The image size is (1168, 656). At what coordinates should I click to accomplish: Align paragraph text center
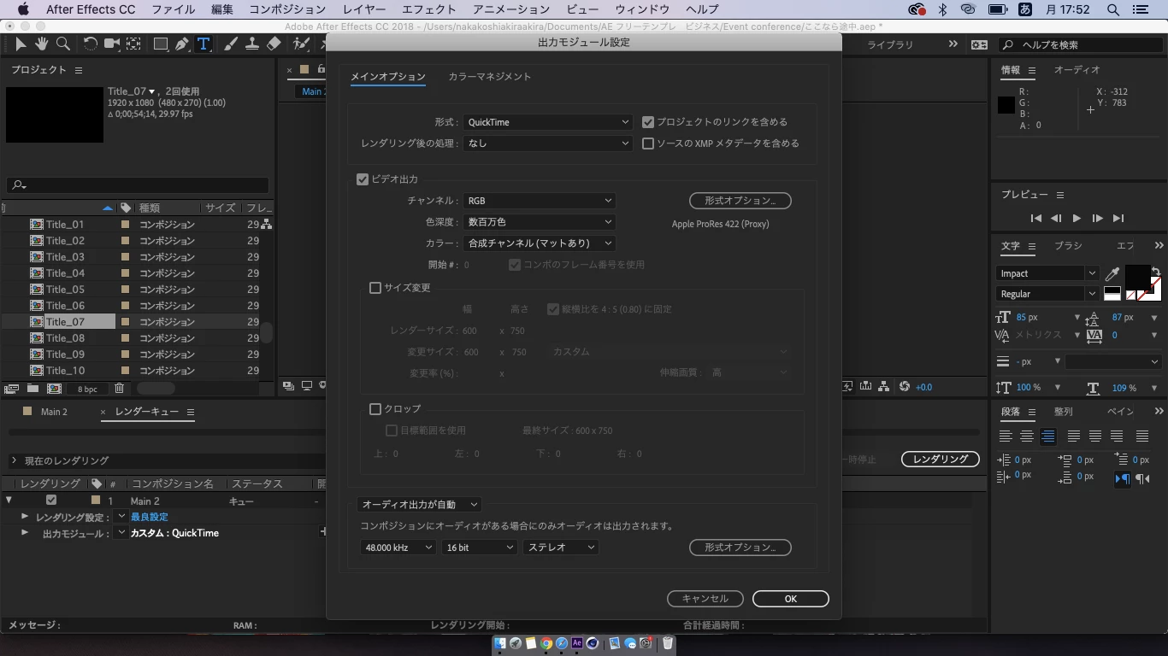point(1027,436)
